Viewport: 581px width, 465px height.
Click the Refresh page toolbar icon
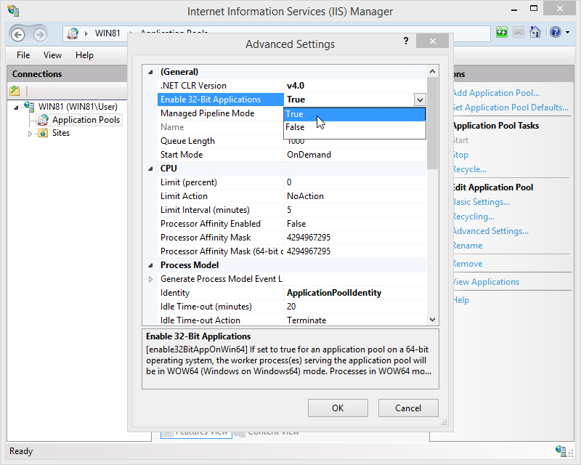501,32
